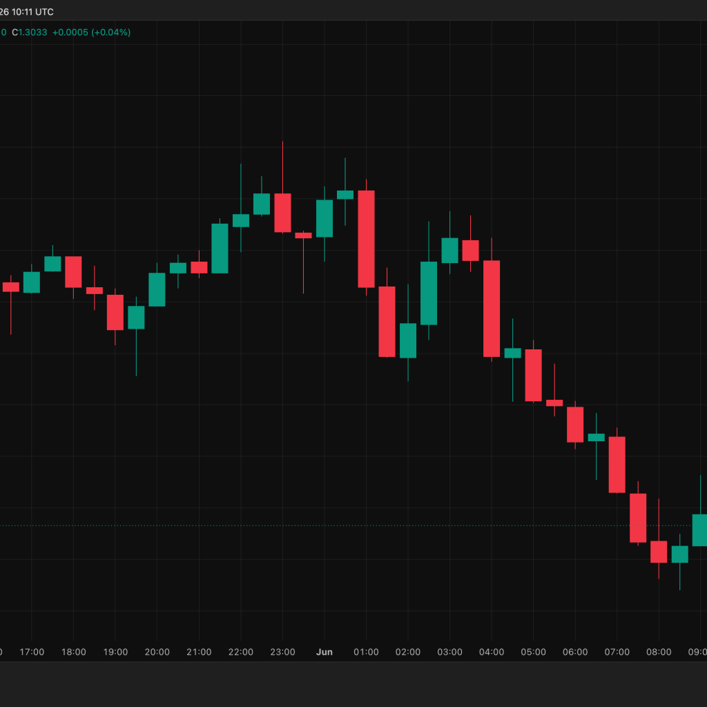Click the red candle above 19:00
The image size is (707, 707).
115,313
